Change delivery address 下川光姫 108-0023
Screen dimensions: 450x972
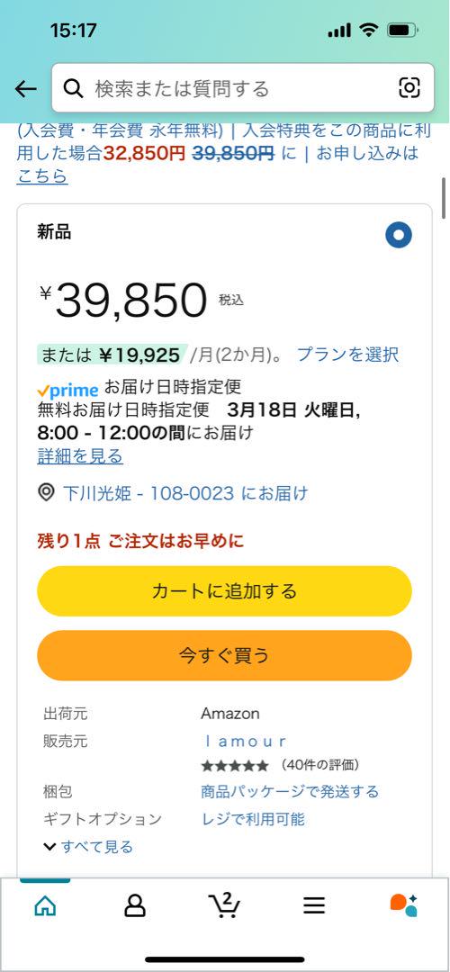[x=185, y=493]
